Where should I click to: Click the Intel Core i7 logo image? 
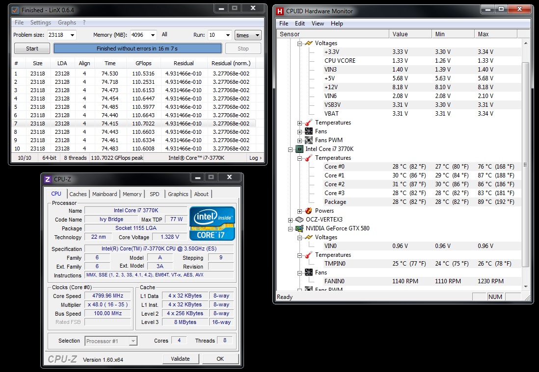[x=212, y=223]
